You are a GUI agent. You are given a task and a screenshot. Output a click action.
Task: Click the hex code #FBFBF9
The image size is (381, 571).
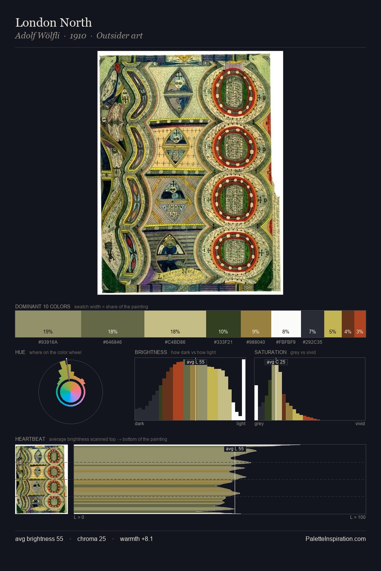286,342
